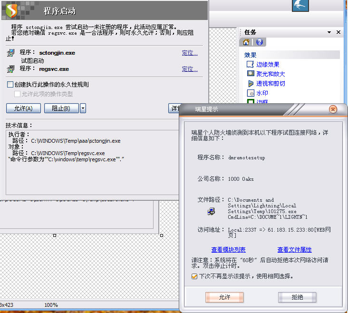Open the 查看模块列表 link

point(228,249)
